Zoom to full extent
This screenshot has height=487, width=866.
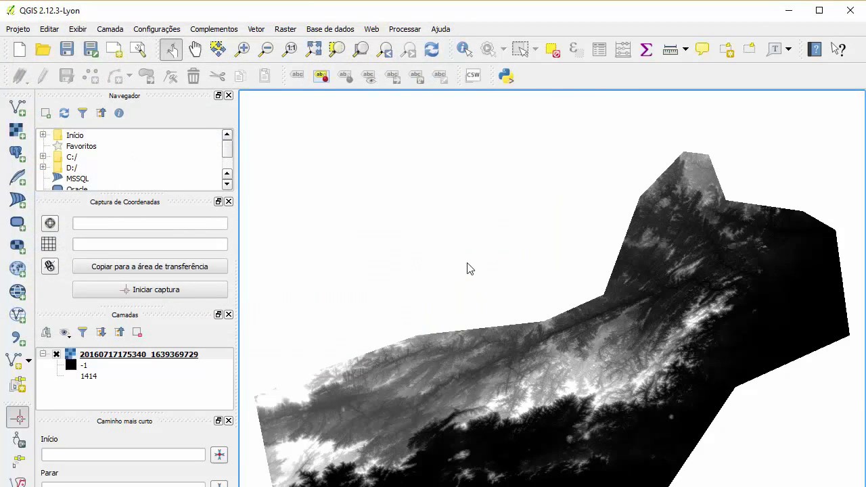314,49
